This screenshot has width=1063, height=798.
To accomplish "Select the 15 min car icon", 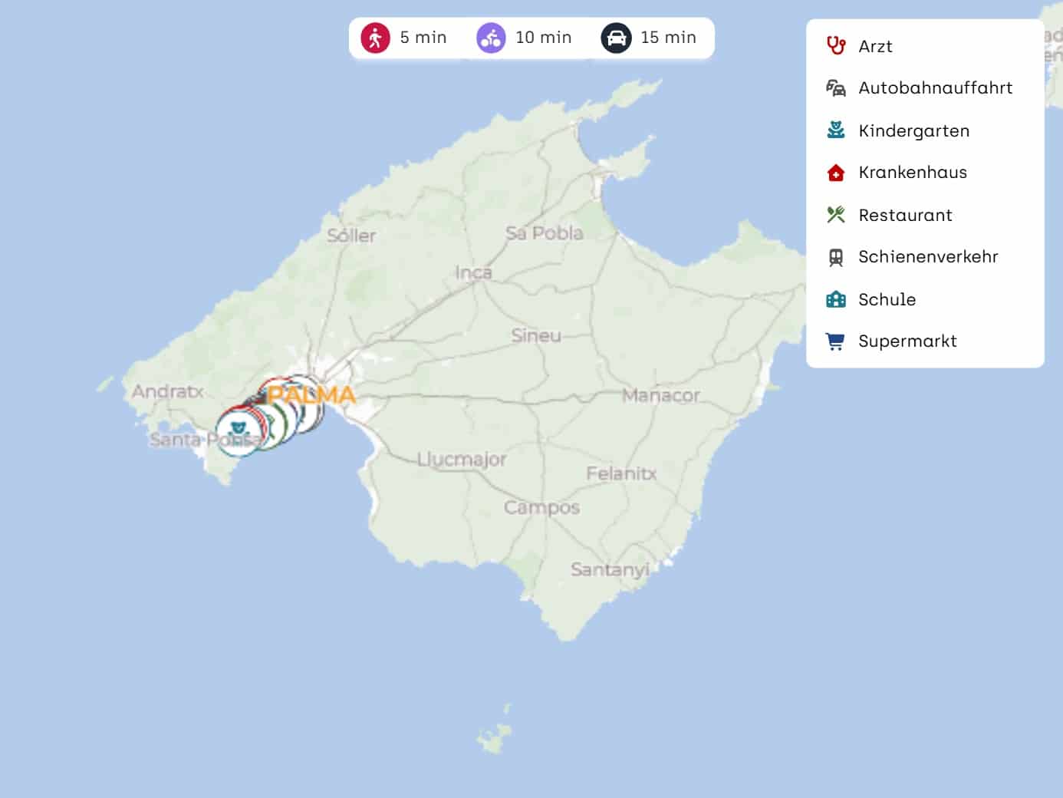I will (x=616, y=38).
